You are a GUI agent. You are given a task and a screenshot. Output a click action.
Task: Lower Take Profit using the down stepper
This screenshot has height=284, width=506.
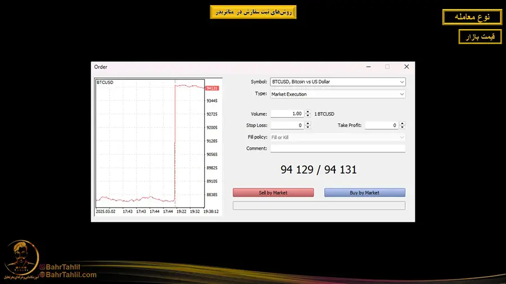click(402, 127)
